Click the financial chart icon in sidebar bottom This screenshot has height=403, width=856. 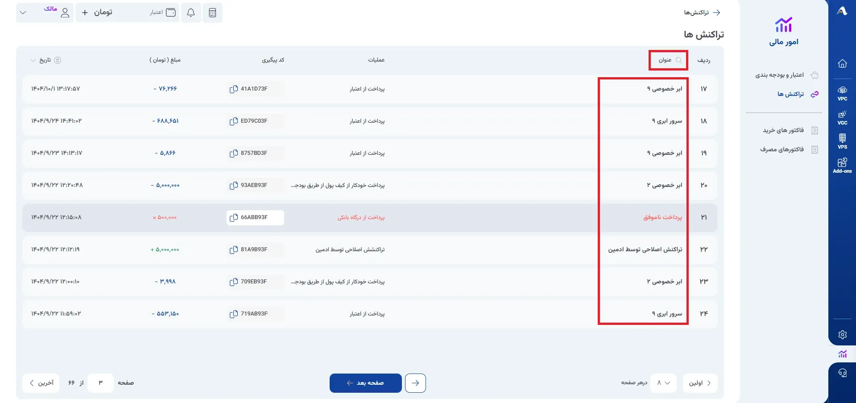click(x=842, y=354)
